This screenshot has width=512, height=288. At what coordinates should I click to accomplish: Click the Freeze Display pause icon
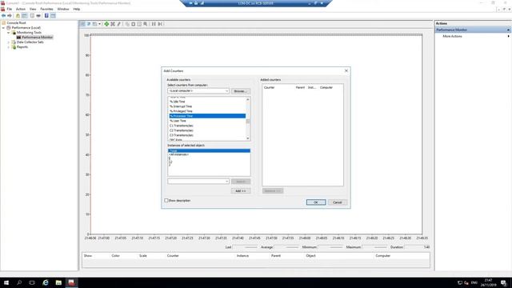pos(154,24)
